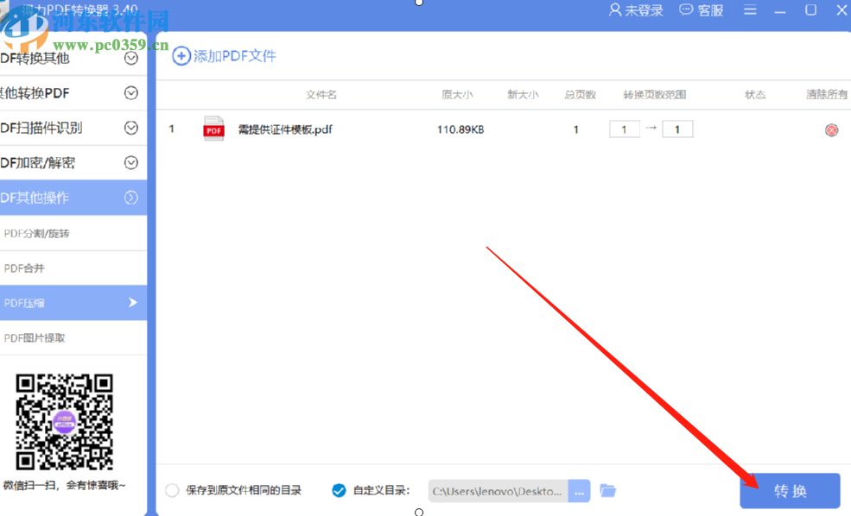Select the file name 需提供证件模板.pdf
The width and height of the screenshot is (851, 516).
click(x=285, y=129)
